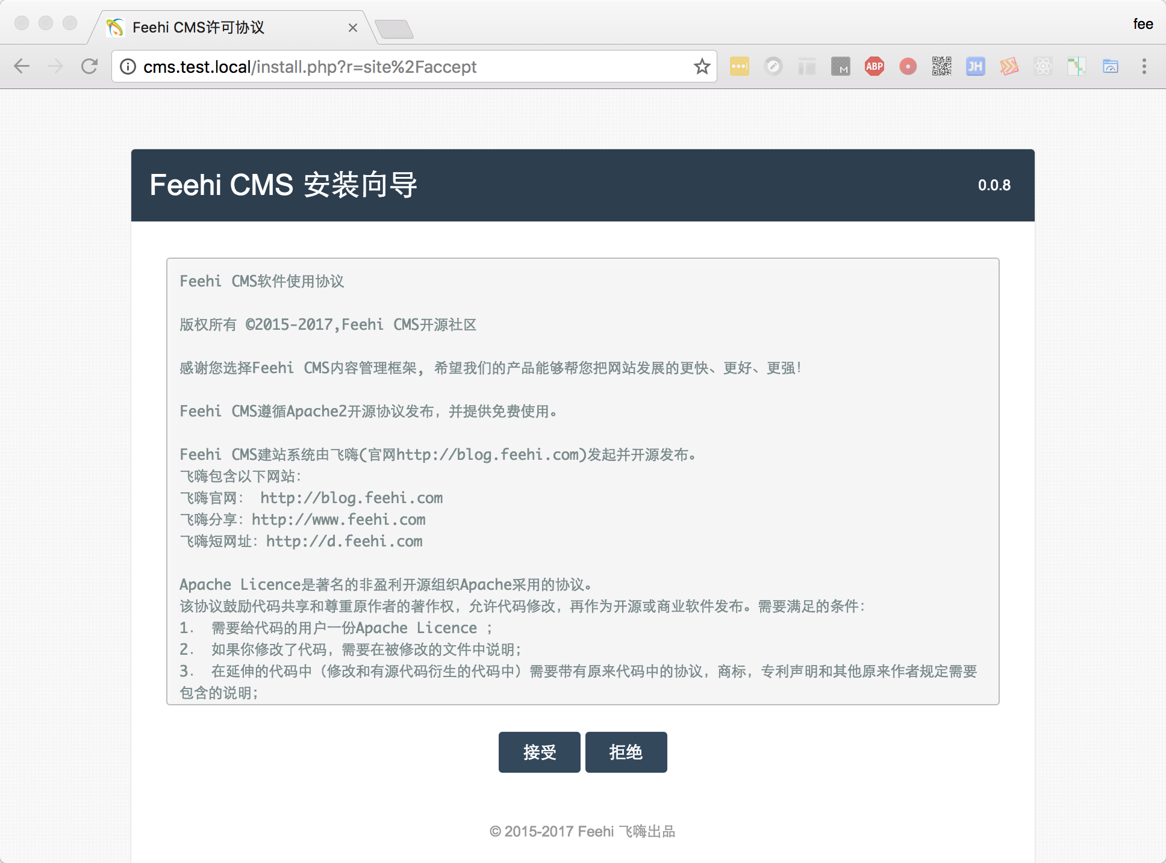The height and width of the screenshot is (863, 1166).
Task: Click the Adblock Plus (ABP) extension icon
Action: coord(874,66)
